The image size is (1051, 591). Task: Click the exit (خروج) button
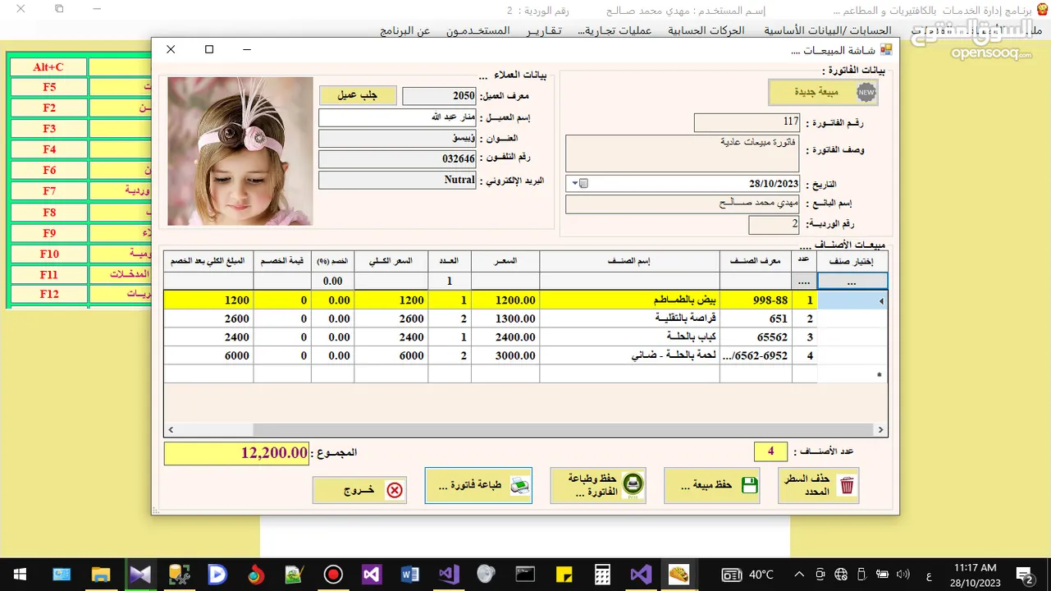point(359,490)
